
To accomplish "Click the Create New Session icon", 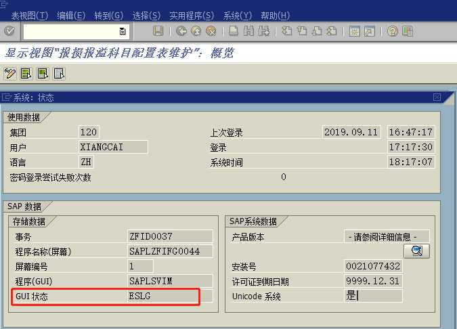I will pyautogui.click(x=354, y=31).
